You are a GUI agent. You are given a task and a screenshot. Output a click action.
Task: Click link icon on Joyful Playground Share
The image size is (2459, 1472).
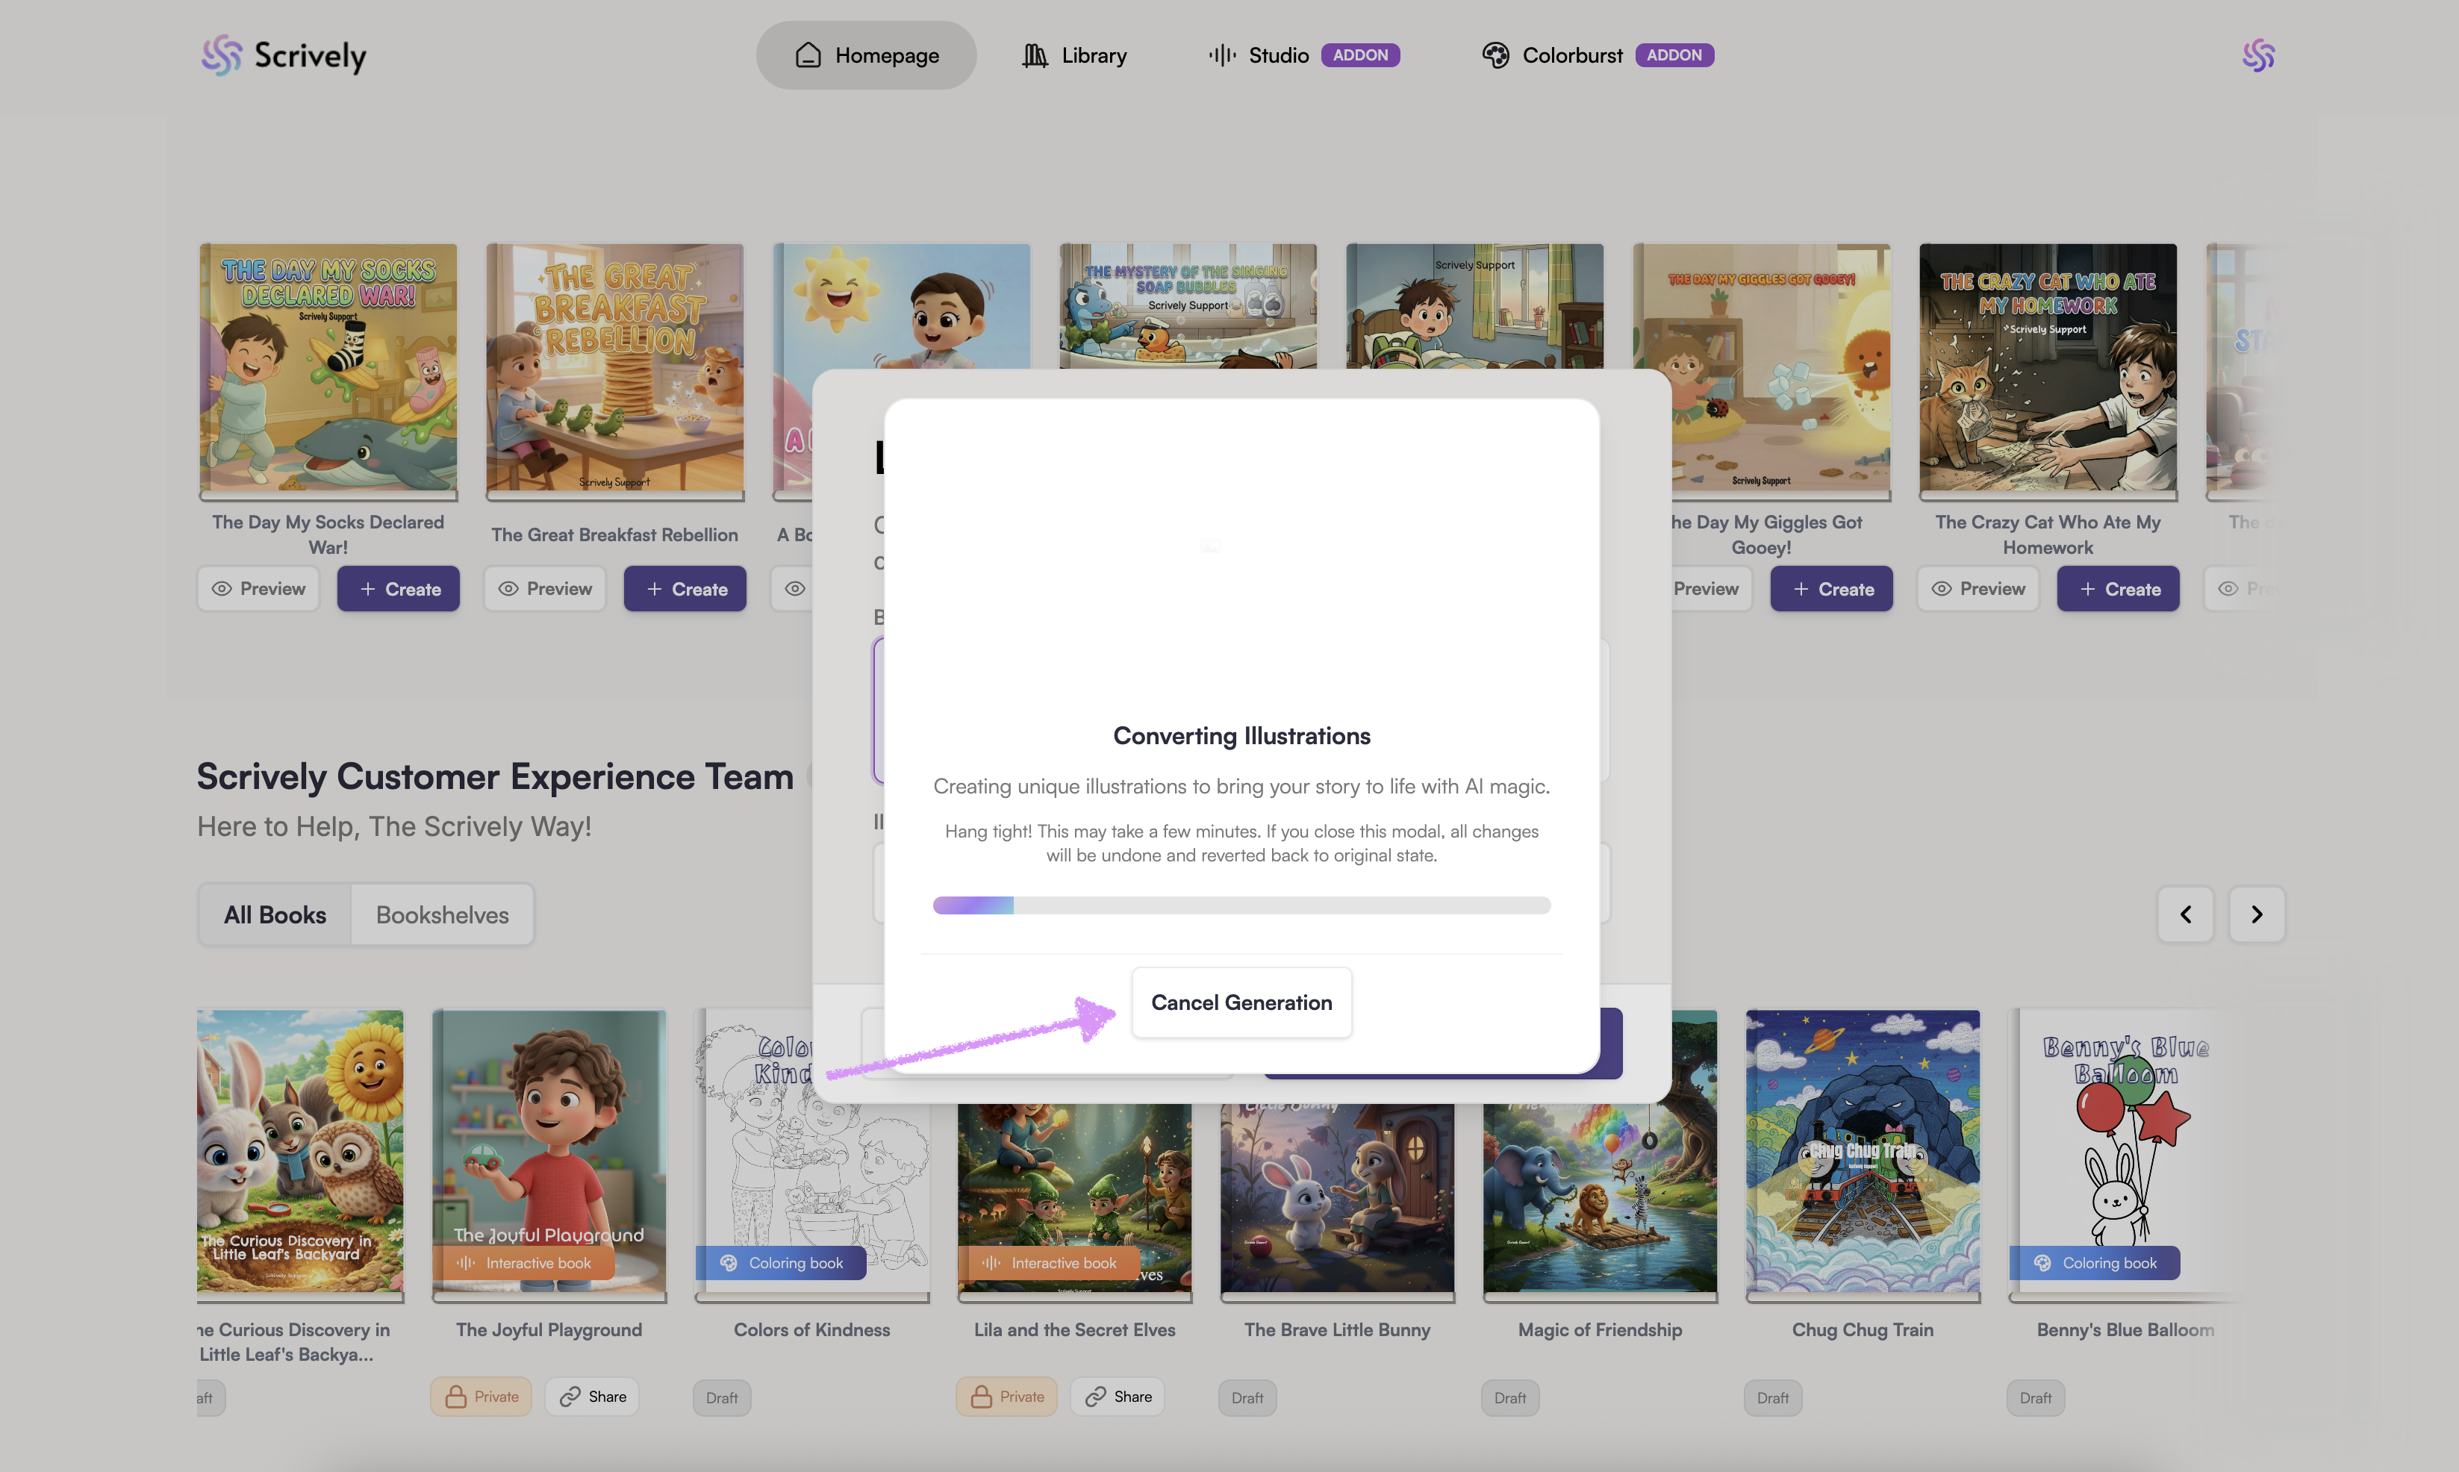[570, 1397]
